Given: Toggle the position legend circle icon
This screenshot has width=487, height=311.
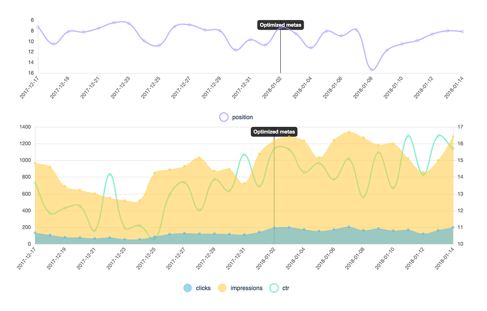Looking at the screenshot, I should pyautogui.click(x=224, y=117).
